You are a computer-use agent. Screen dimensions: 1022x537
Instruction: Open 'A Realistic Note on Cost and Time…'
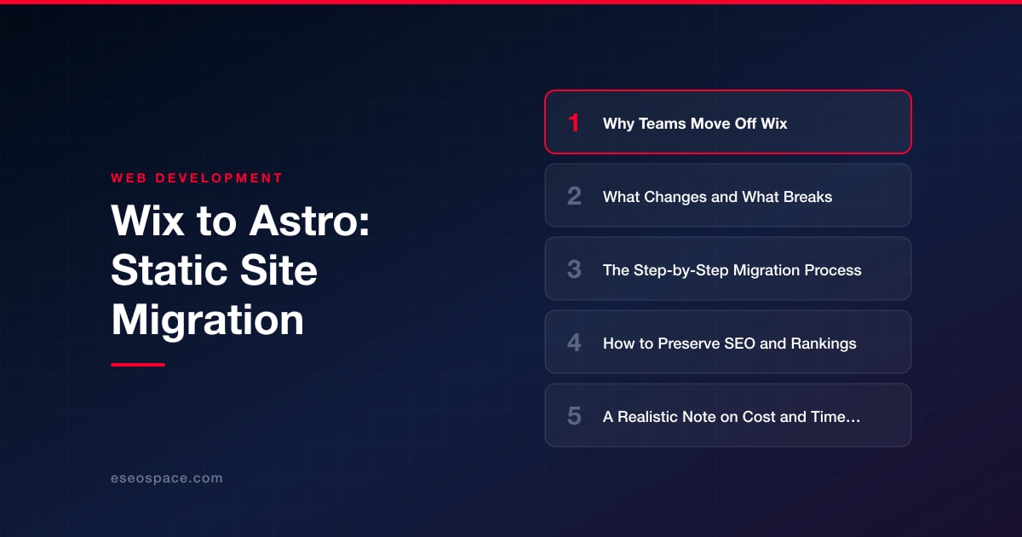click(728, 415)
